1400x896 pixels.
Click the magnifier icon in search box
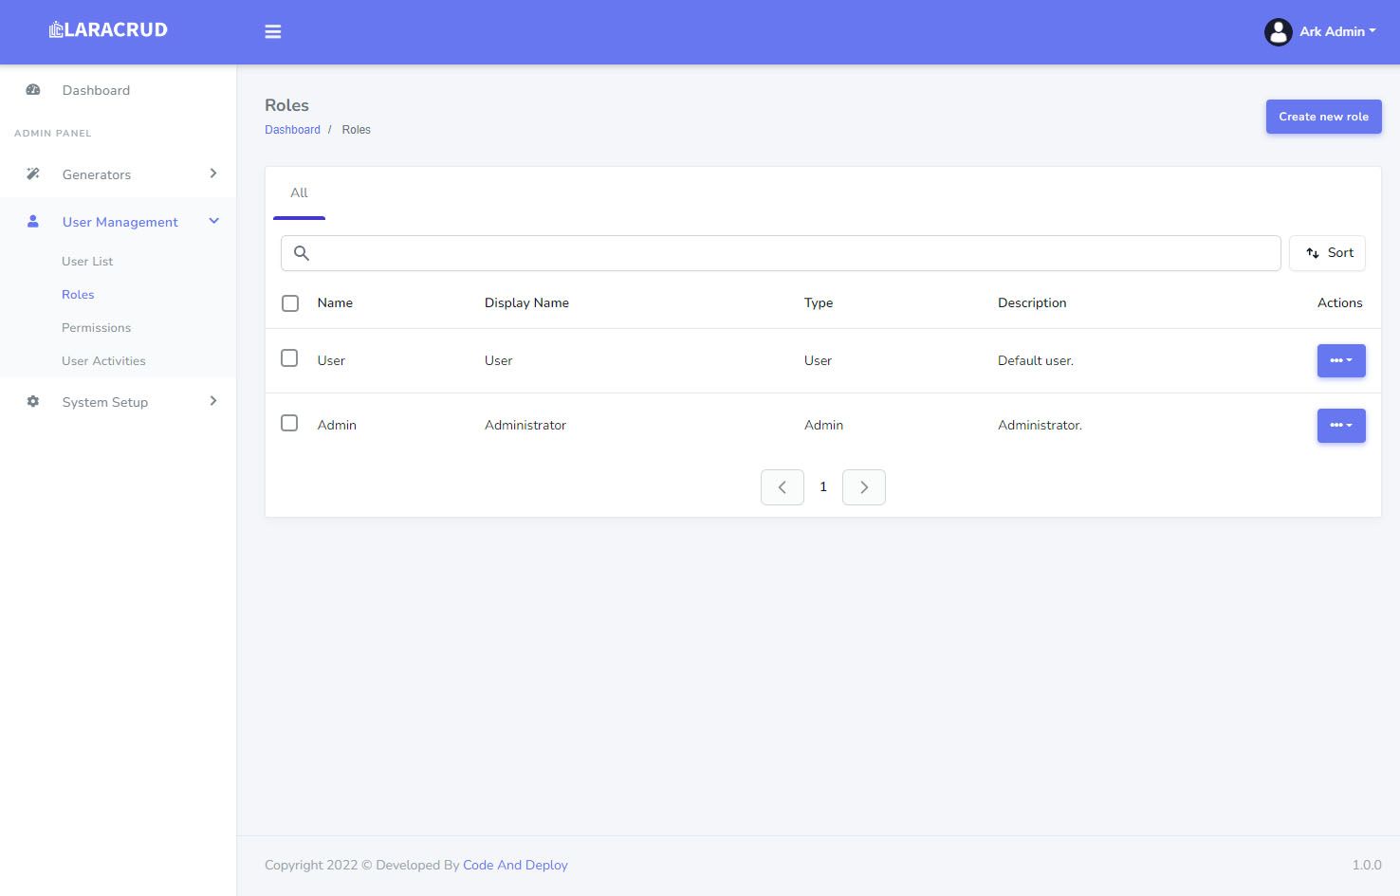point(302,253)
